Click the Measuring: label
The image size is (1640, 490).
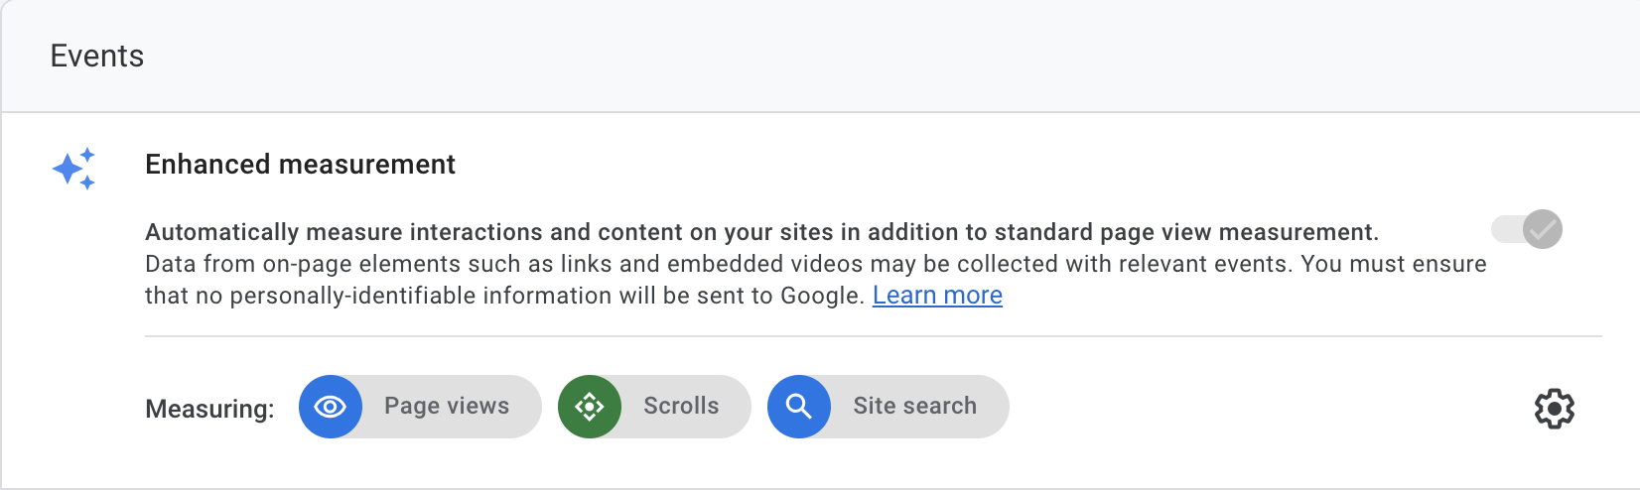[209, 409]
